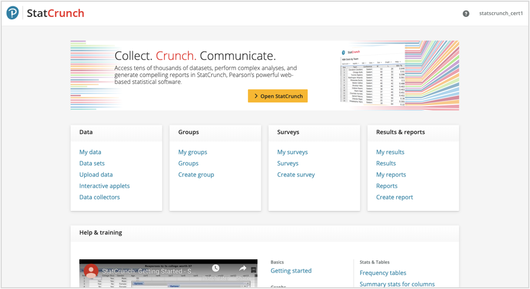Click the Watch later clock icon

(215, 269)
